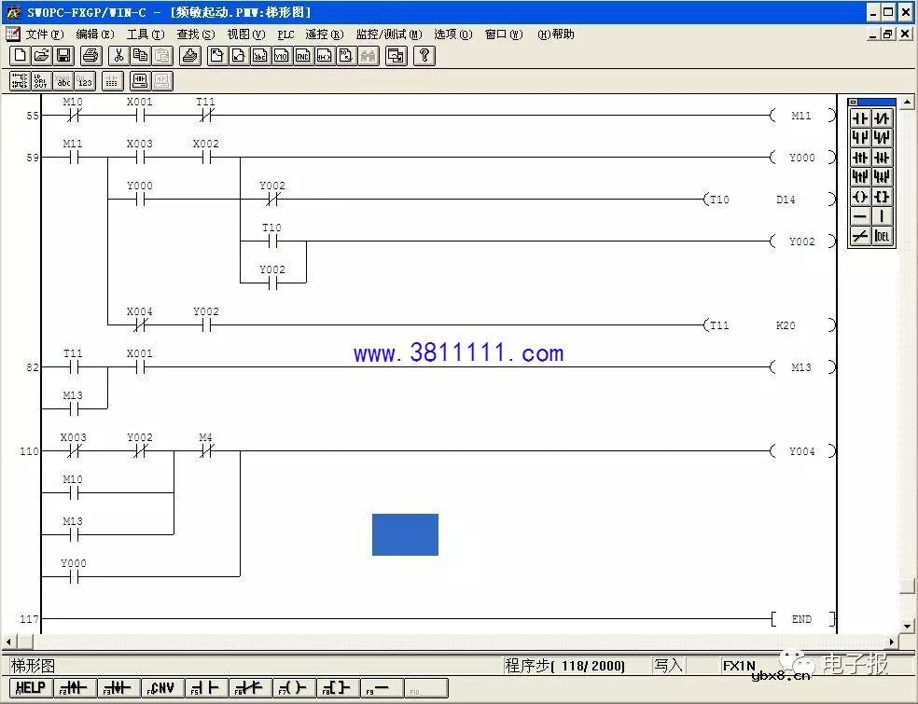Screen dimensions: 918x704
Task: Open the PLC menu
Action: click(x=286, y=35)
